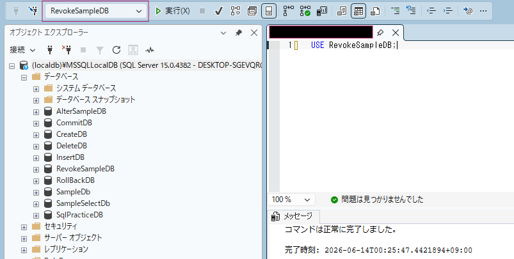Select SampleSelectDb database entry

[83, 203]
